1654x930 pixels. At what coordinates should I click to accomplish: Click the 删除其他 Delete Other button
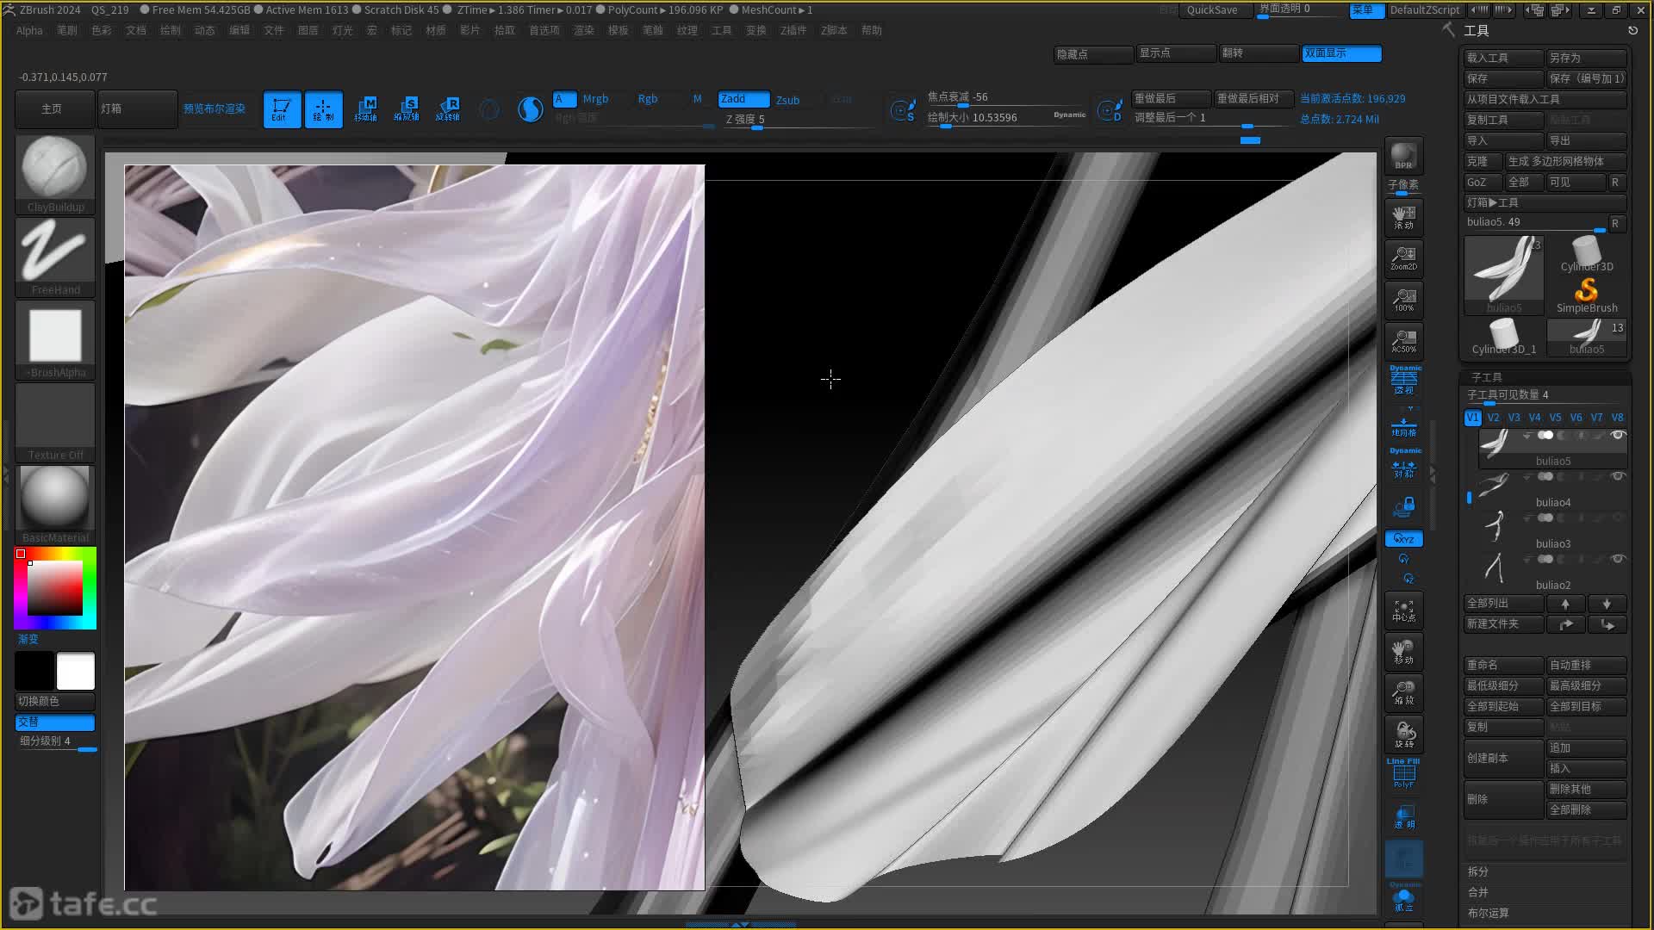click(x=1586, y=789)
